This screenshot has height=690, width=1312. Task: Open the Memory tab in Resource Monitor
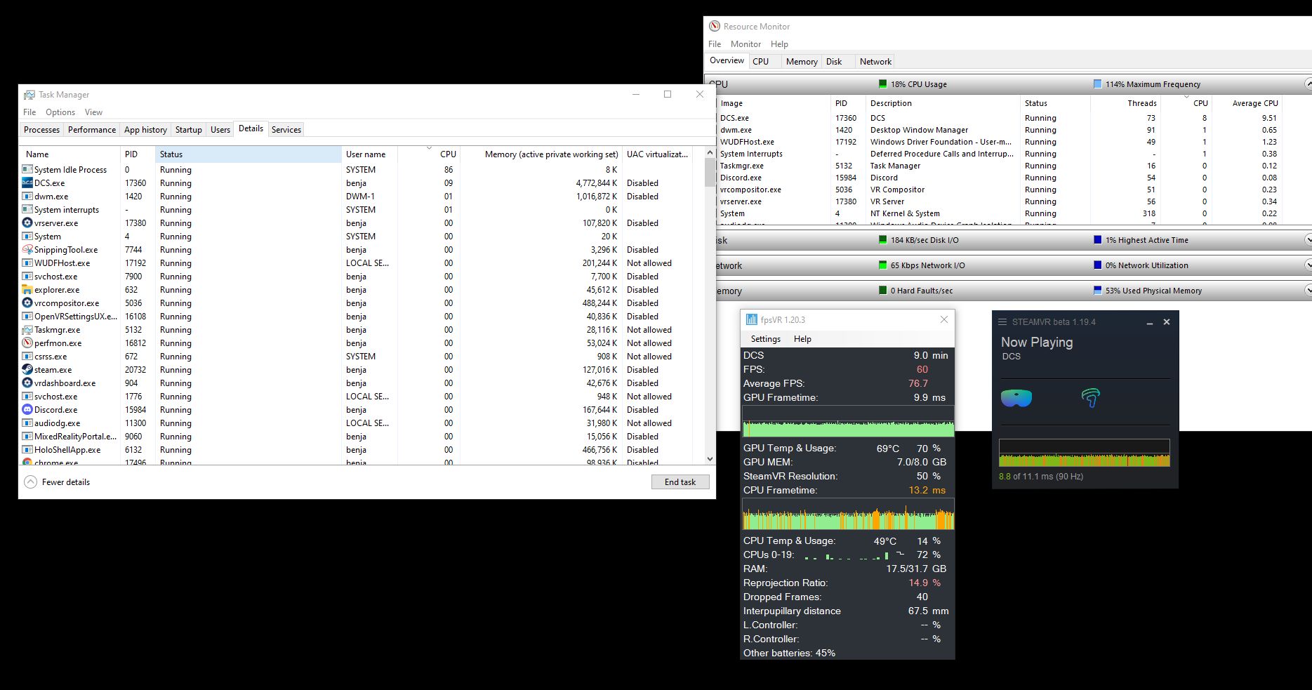click(x=802, y=62)
